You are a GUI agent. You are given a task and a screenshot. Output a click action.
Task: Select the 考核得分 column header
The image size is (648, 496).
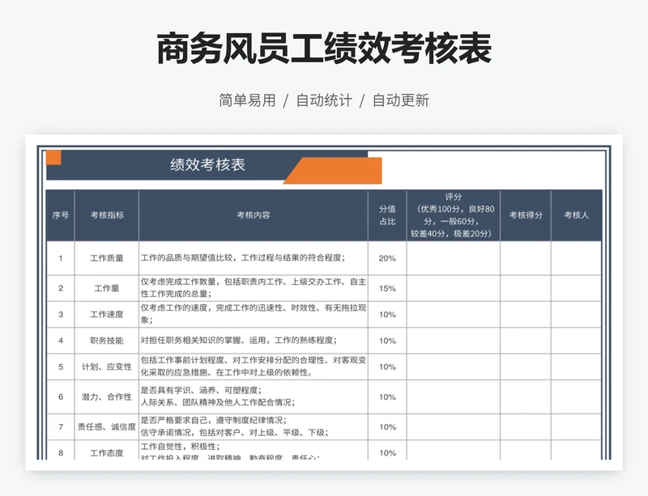click(526, 215)
